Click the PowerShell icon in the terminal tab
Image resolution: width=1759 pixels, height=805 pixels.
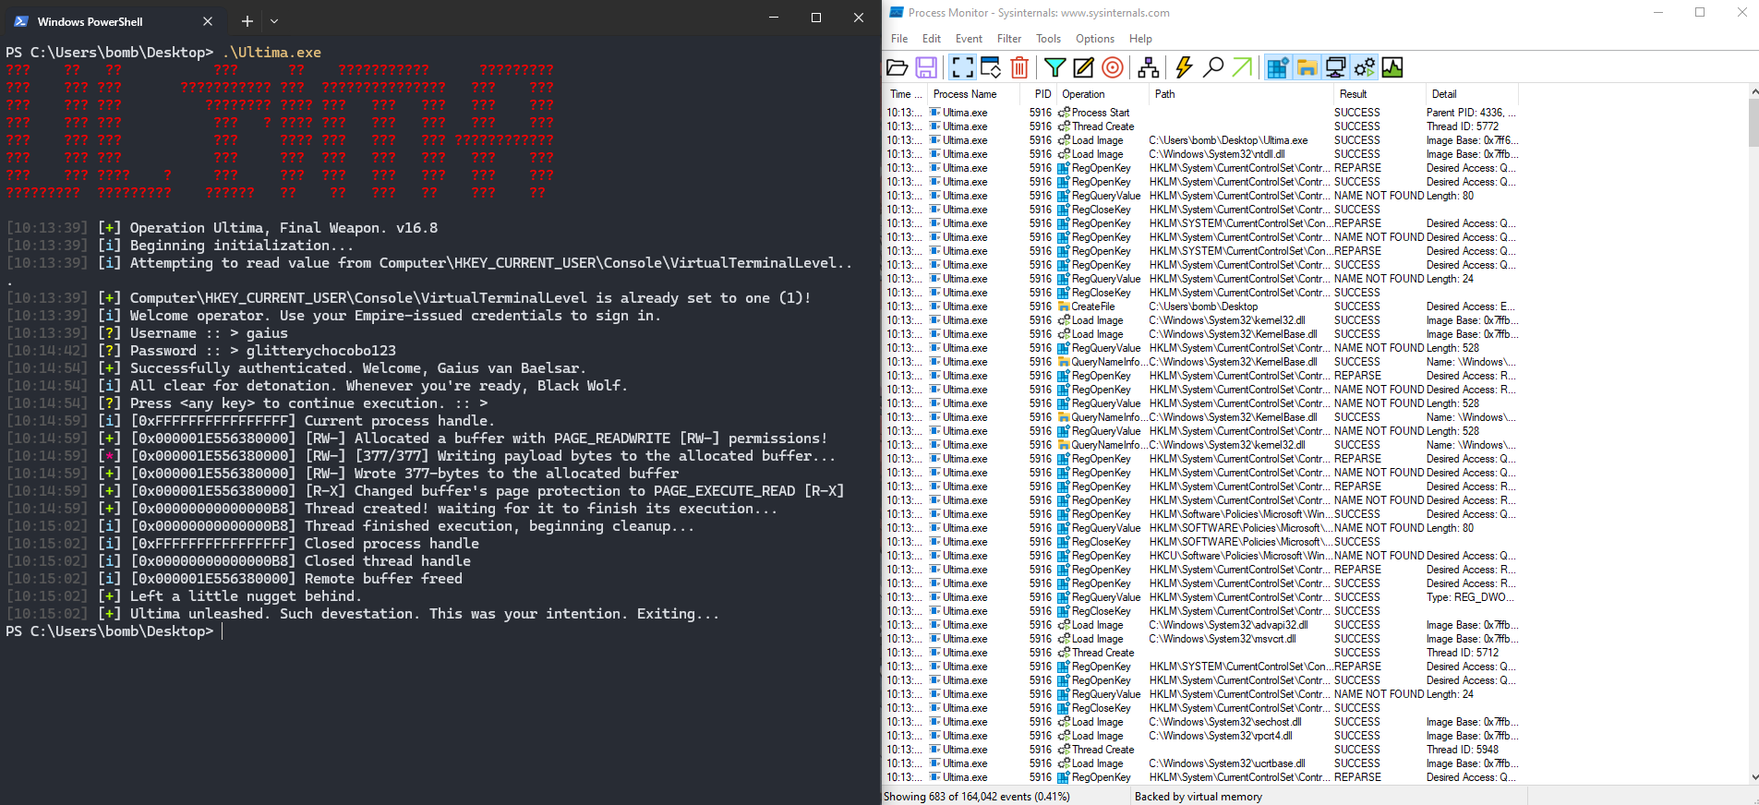tap(21, 21)
